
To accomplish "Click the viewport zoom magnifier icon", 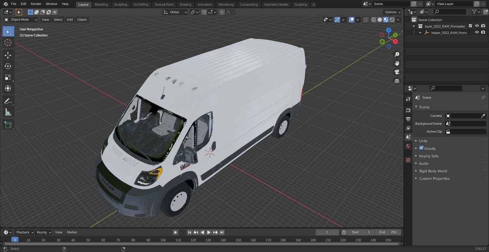I will tap(397, 54).
